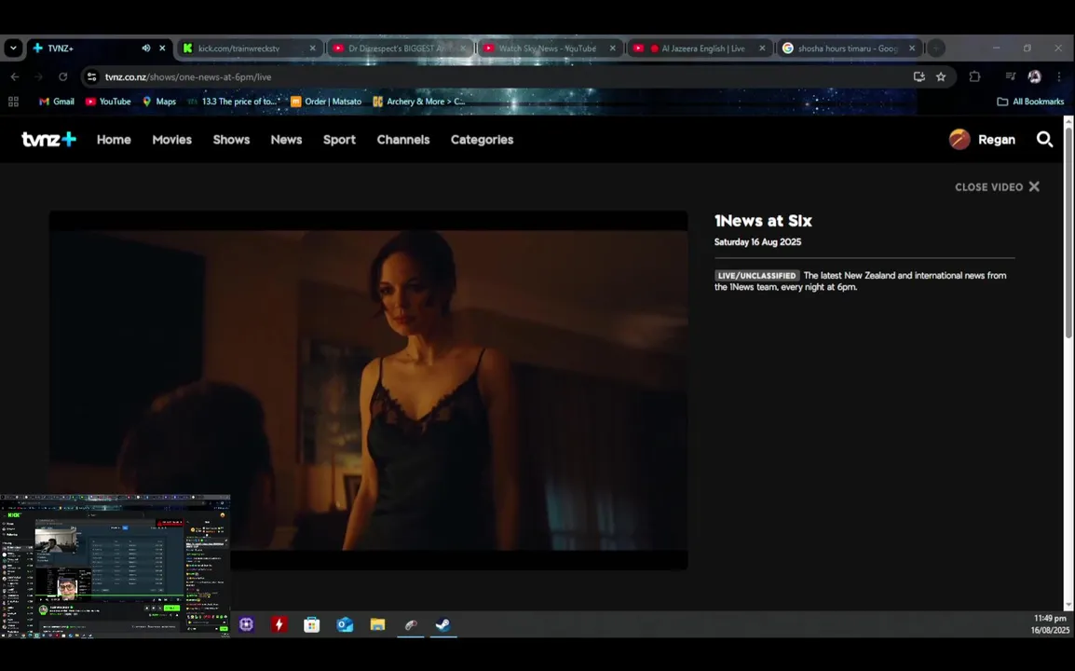Screen dimensions: 1075x671
Task: Open All Bookmarks folder
Action: (x=1029, y=102)
